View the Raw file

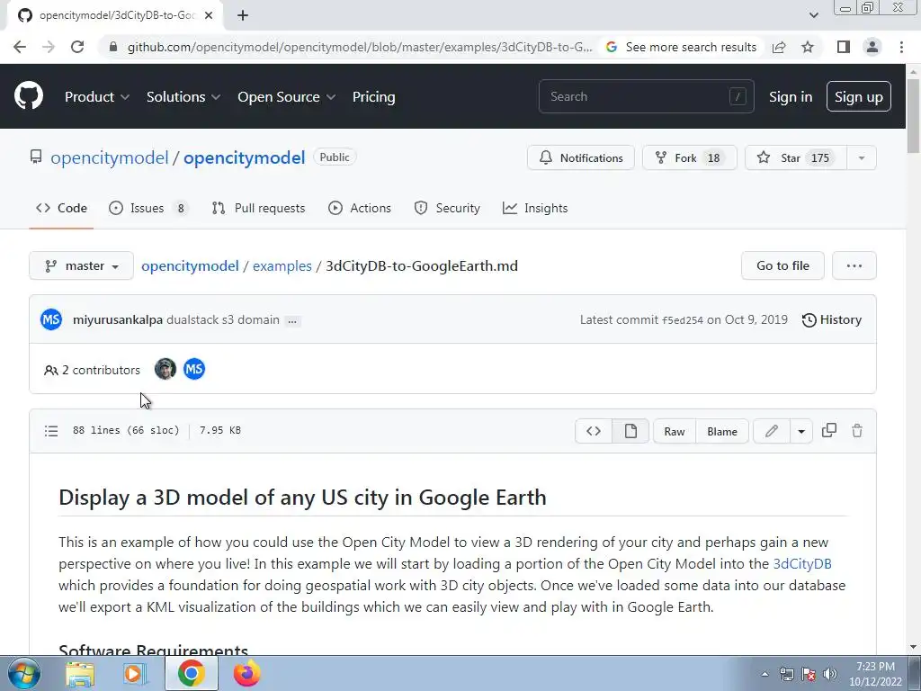(x=675, y=431)
